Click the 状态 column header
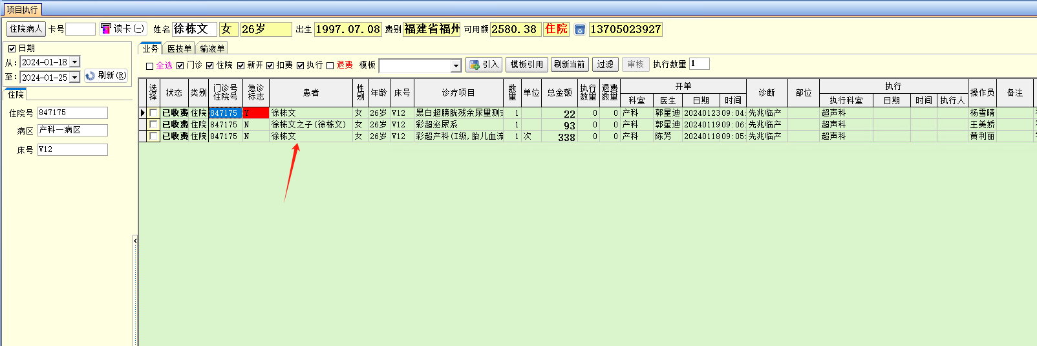 coord(174,92)
